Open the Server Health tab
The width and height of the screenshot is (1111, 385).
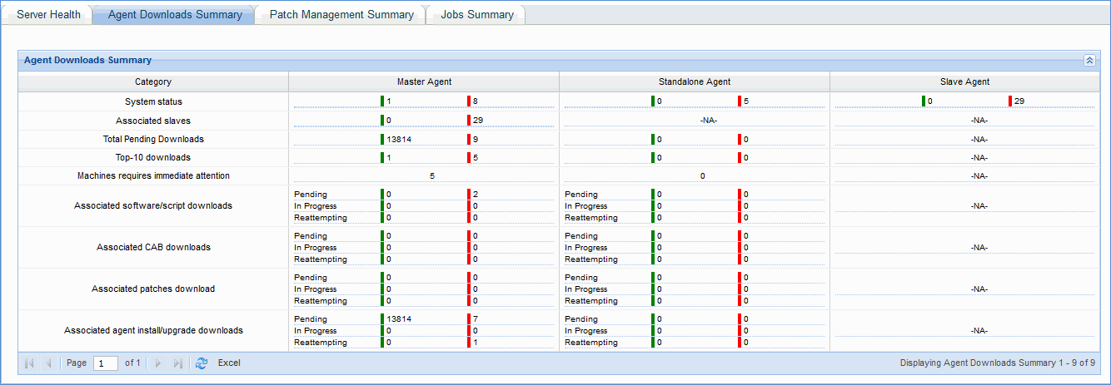coord(48,14)
